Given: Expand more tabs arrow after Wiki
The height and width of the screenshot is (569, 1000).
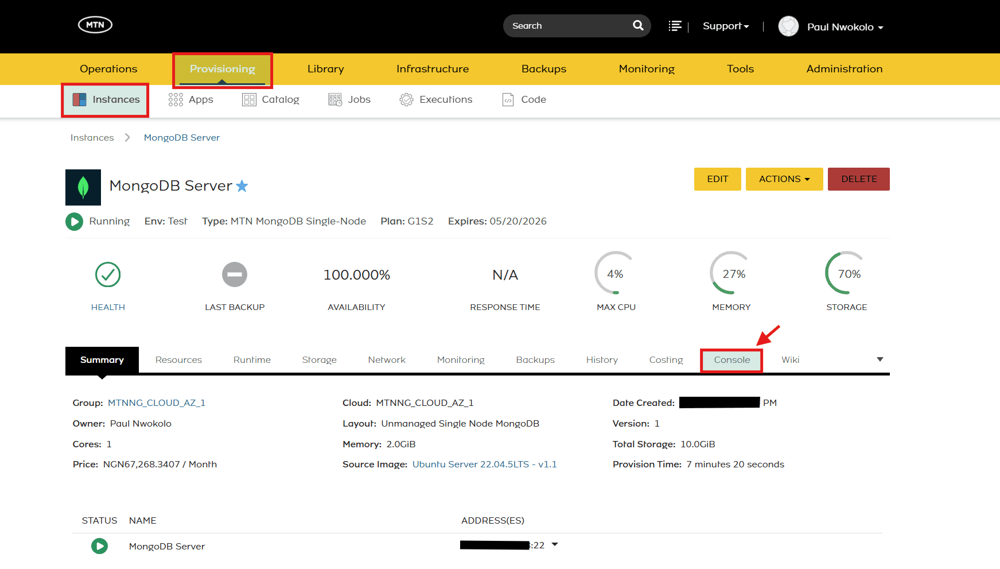Looking at the screenshot, I should [x=880, y=359].
